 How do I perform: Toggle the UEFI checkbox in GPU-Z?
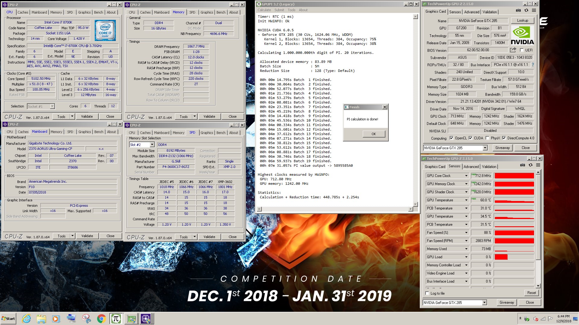click(x=522, y=50)
